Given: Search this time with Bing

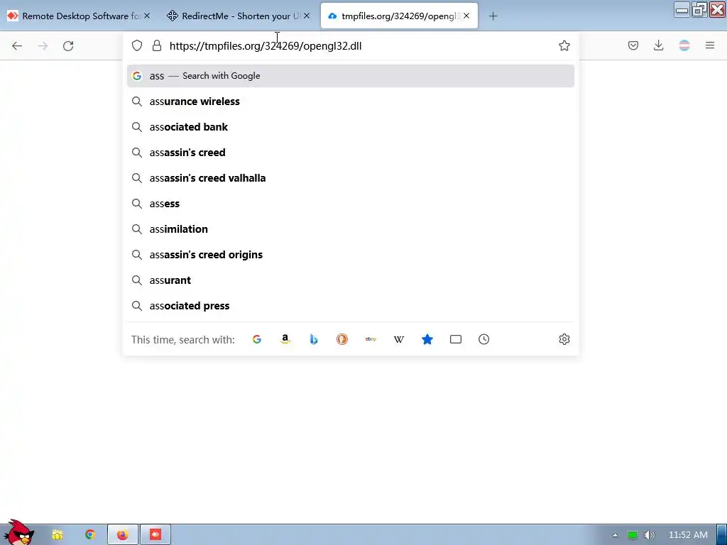Looking at the screenshot, I should [x=314, y=339].
